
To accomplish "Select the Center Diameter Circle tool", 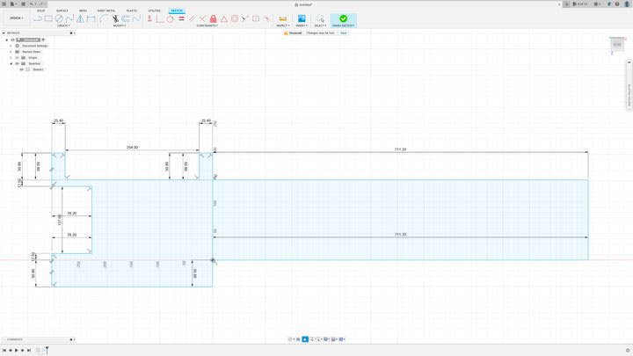I will click(x=59, y=18).
